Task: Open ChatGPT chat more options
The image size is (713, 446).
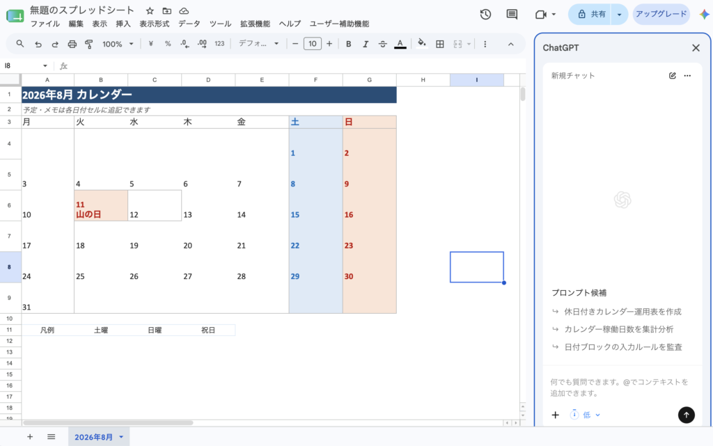Action: (687, 75)
